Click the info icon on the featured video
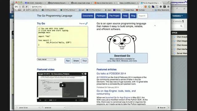This screenshot has height=111, width=197. pyautogui.click(x=86, y=74)
